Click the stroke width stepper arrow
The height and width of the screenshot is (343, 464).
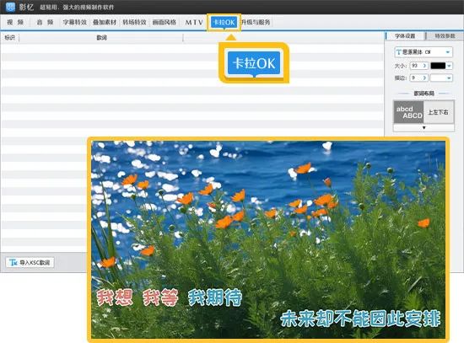pyautogui.click(x=424, y=78)
